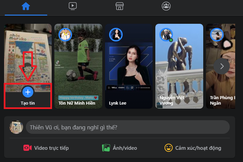This screenshot has height=162, width=243.
Task: Click the 'Lynk Lee' name text
Action: tap(118, 103)
